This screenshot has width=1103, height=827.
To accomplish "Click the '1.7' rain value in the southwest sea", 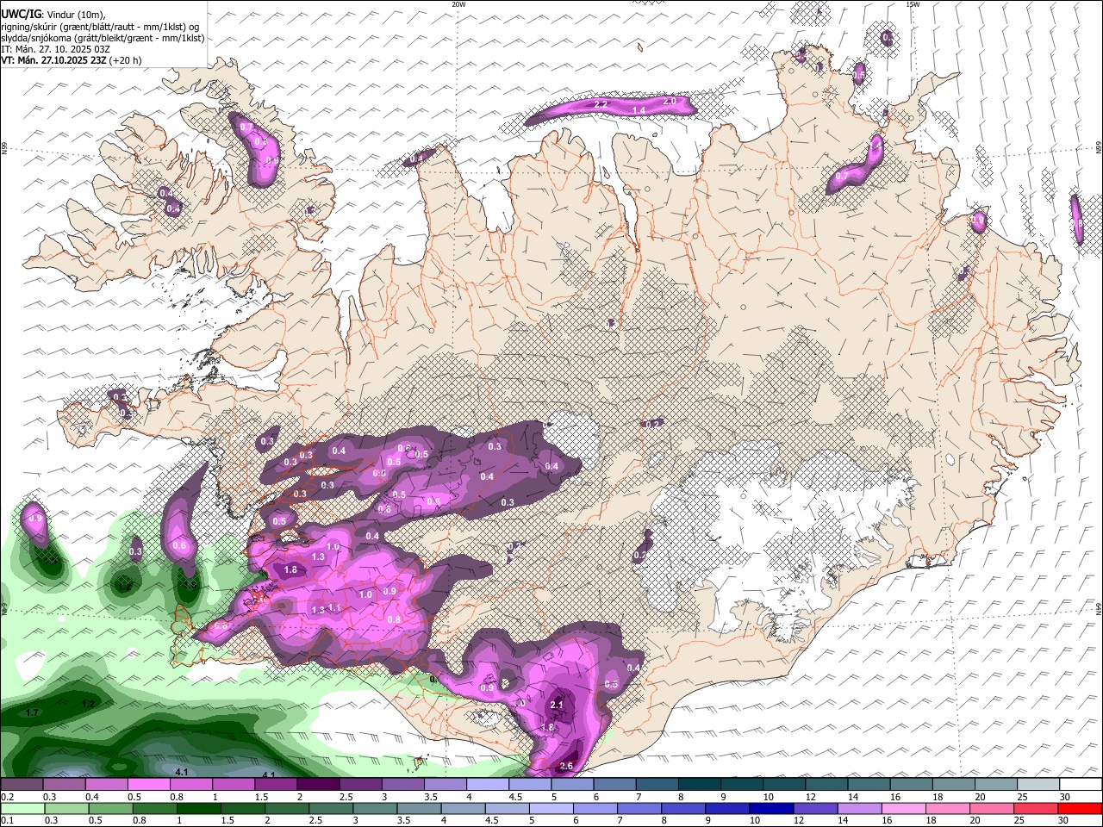I will 32,712.
